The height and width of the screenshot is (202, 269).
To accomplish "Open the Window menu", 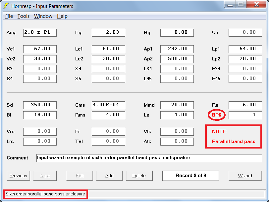I will tap(43, 16).
